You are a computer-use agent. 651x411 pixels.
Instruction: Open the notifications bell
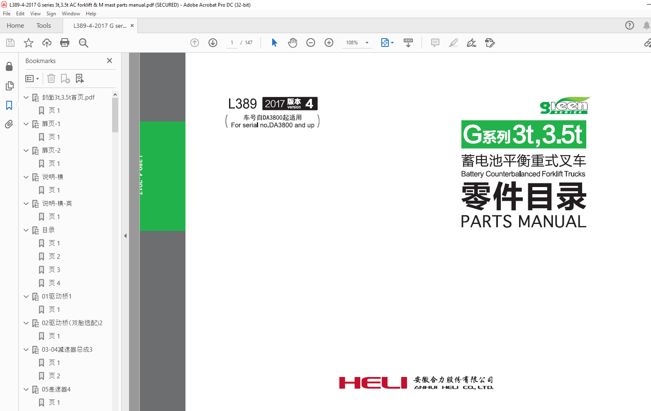click(646, 25)
